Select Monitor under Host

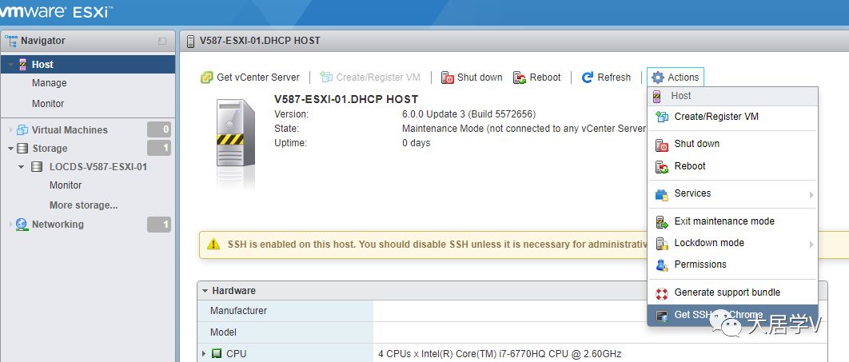click(x=48, y=103)
